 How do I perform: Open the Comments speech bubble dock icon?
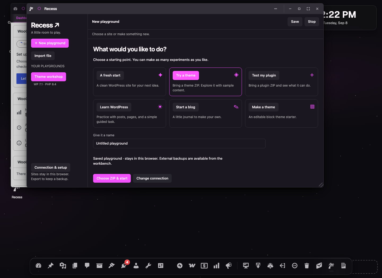pos(87,266)
